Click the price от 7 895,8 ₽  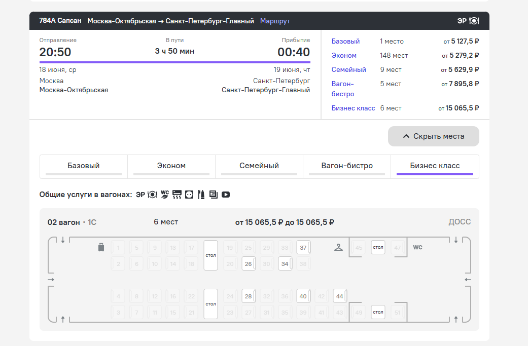coord(460,84)
